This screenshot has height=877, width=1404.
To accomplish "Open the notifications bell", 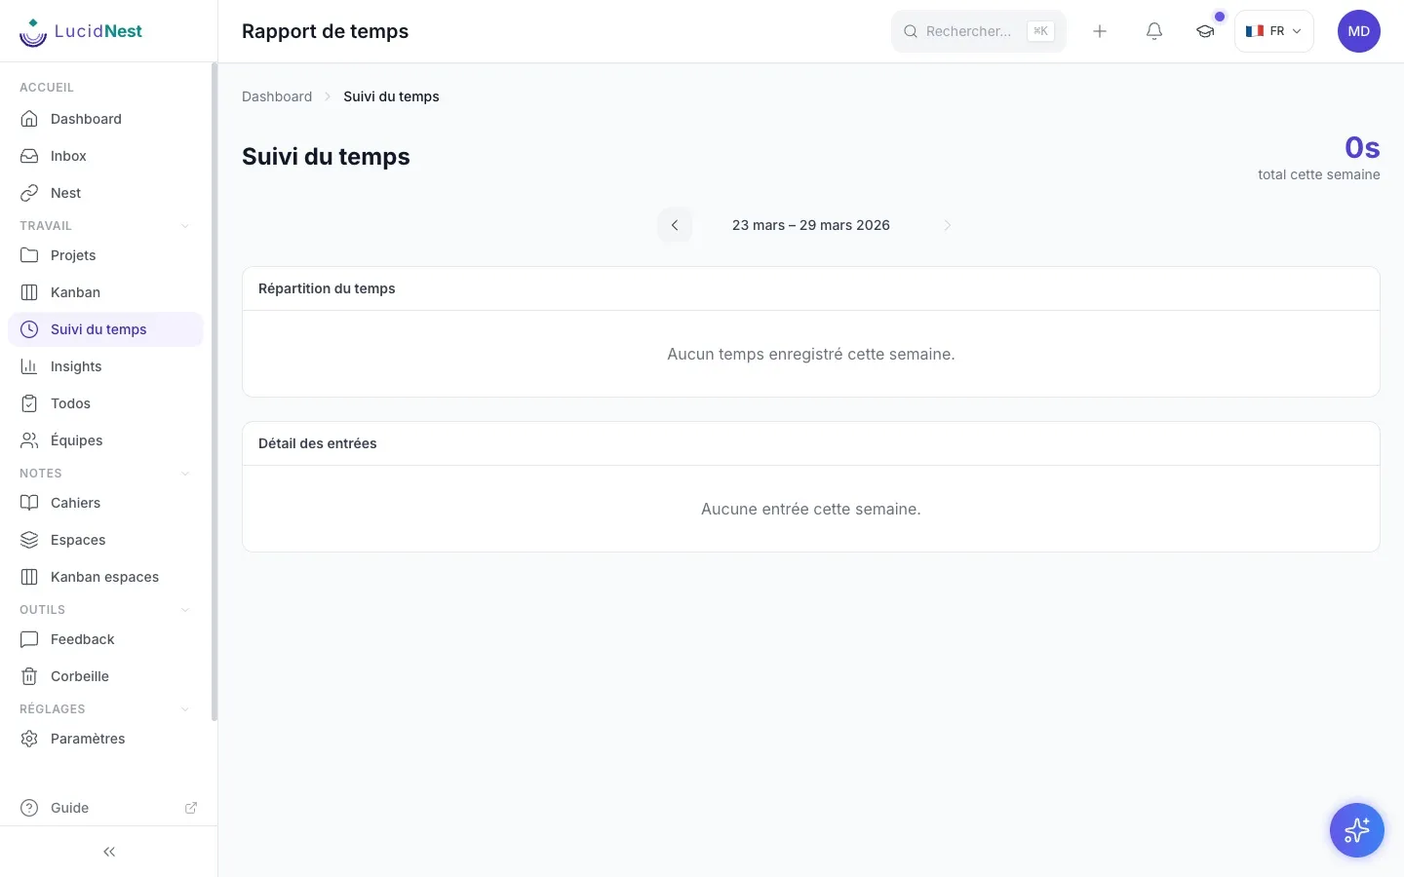I will point(1154,31).
